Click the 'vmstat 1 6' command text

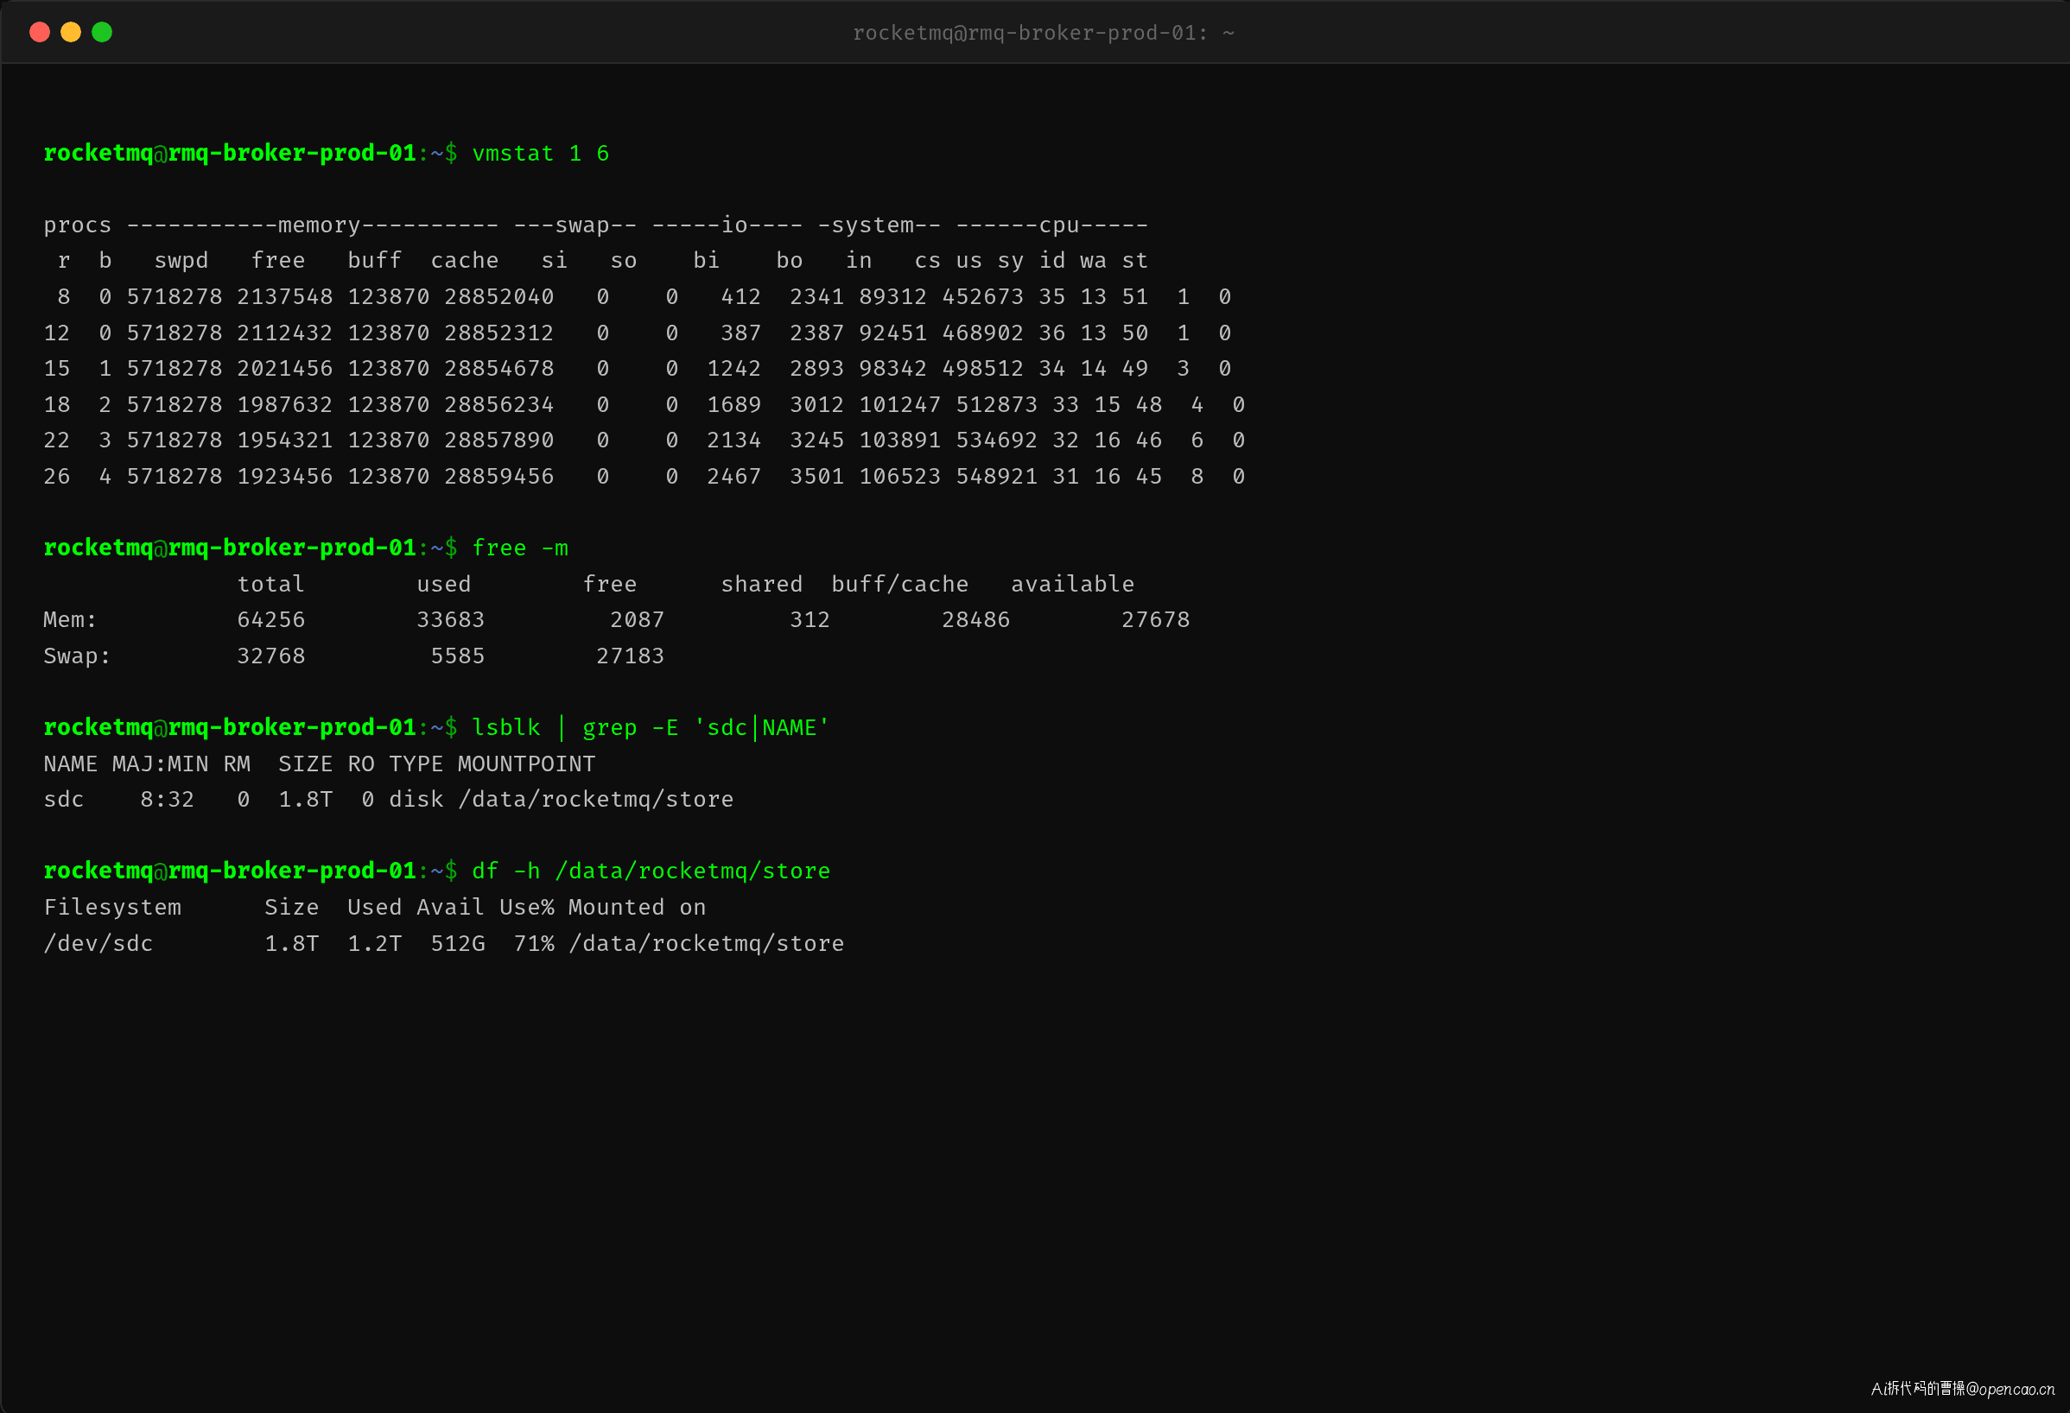[541, 153]
